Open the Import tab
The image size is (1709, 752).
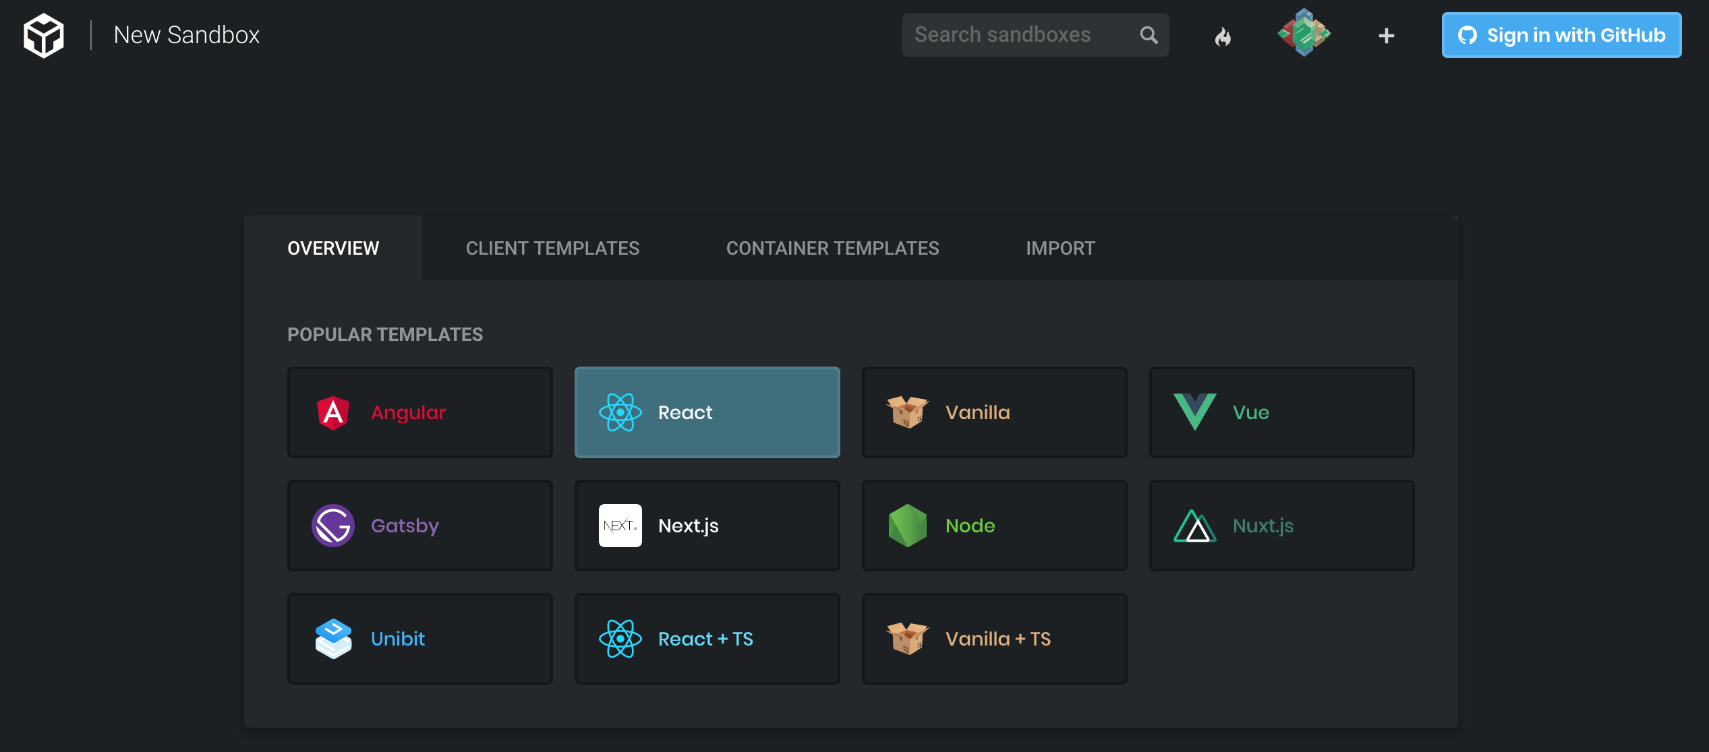1060,248
